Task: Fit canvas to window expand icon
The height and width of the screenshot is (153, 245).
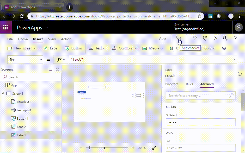Action: tap(154, 148)
